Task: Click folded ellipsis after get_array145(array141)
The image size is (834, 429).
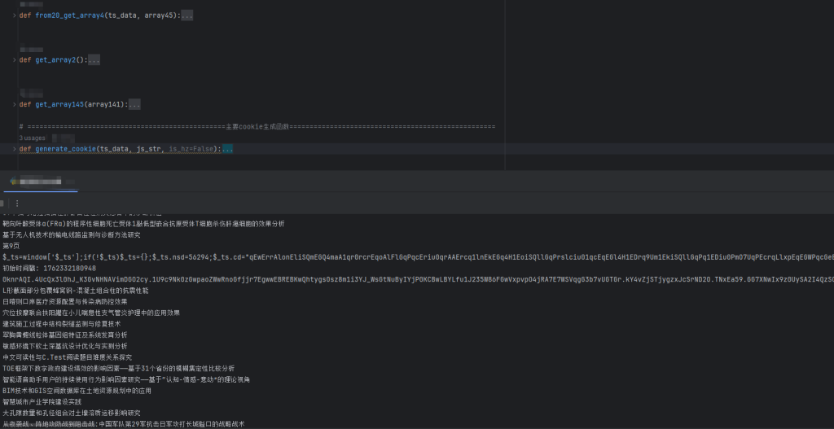Action: [134, 105]
